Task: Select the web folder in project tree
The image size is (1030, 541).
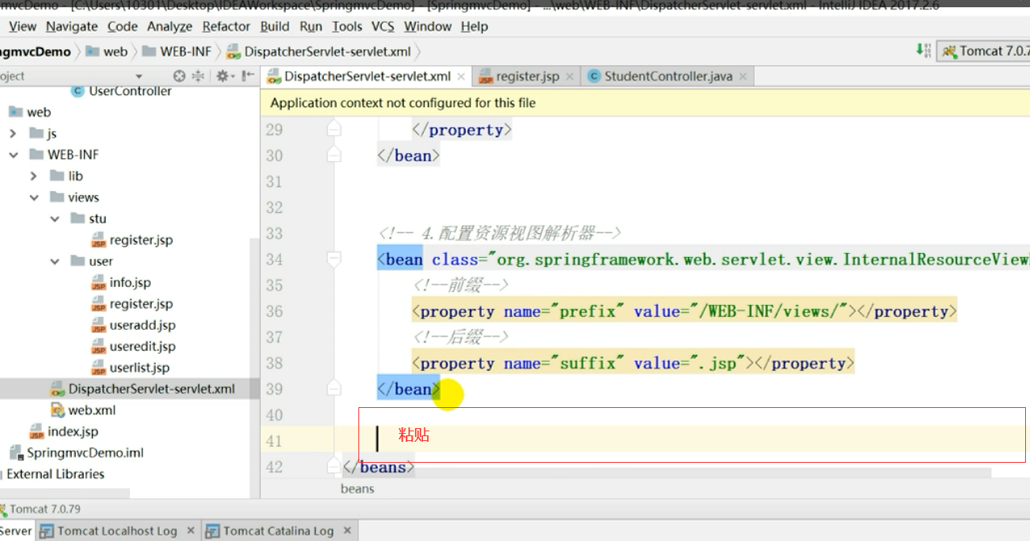Action: pyautogui.click(x=30, y=112)
